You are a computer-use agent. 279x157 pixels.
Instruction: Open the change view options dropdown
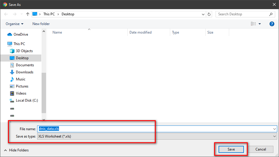[x=260, y=24]
